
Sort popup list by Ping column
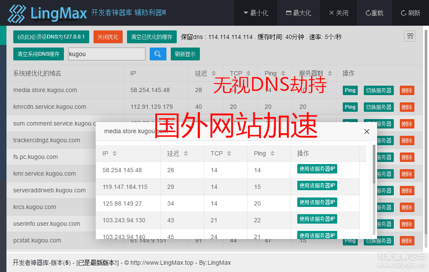click(x=272, y=153)
